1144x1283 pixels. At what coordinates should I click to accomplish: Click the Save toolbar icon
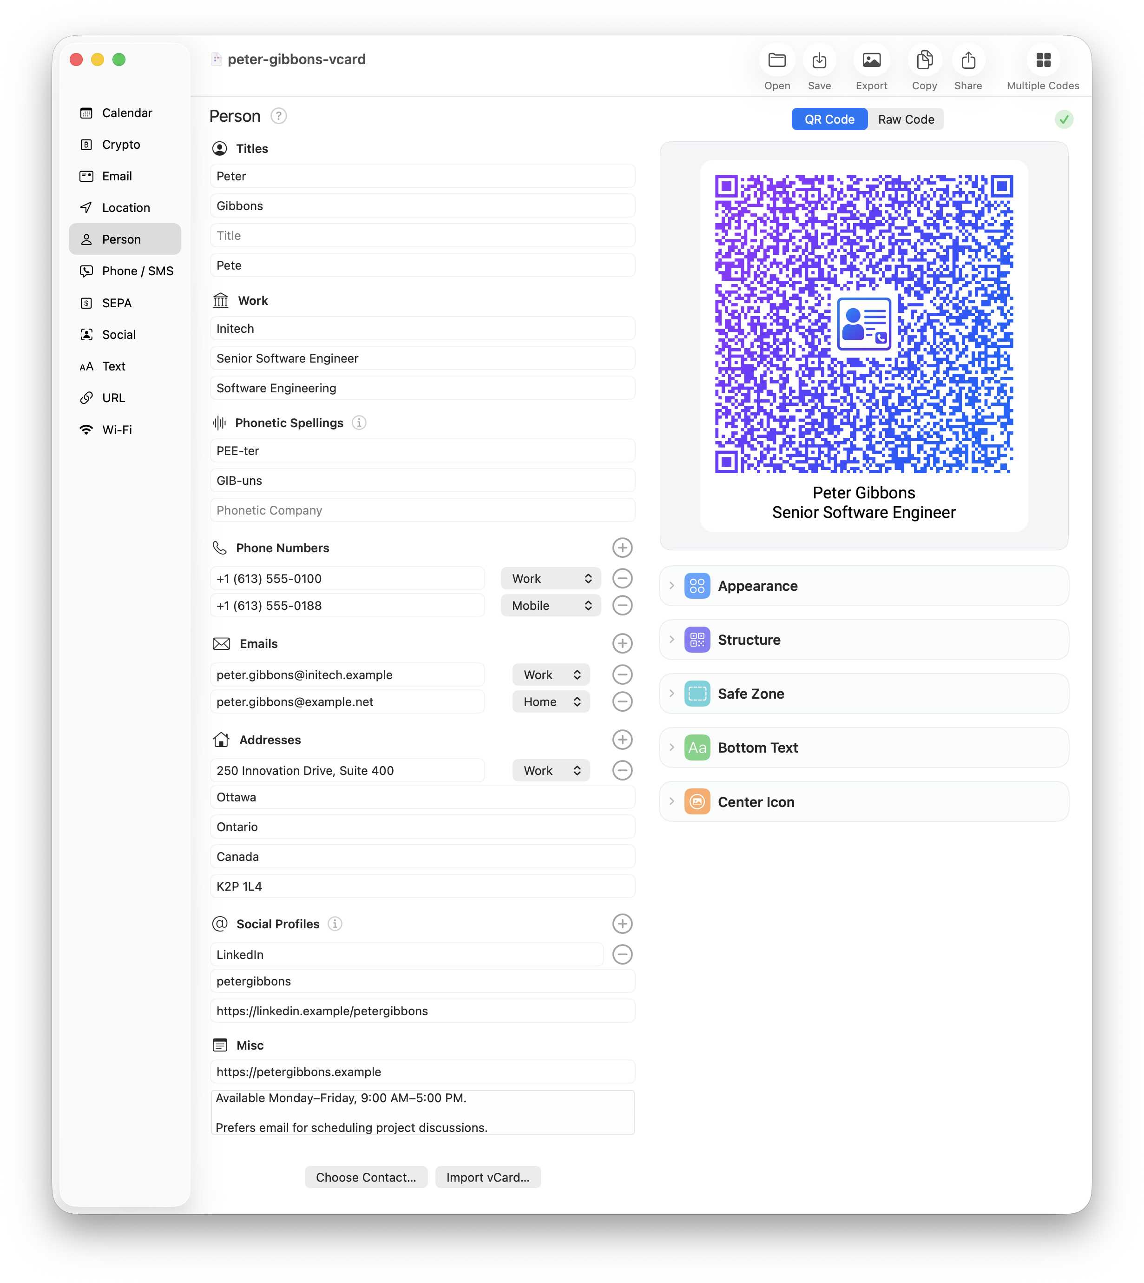tap(819, 60)
